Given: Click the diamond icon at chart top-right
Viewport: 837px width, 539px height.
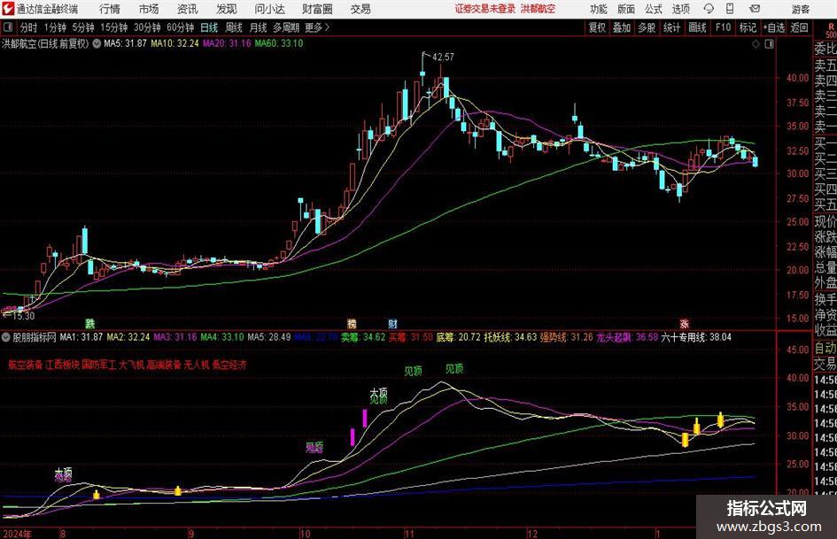Looking at the screenshot, I should pyautogui.click(x=756, y=43).
